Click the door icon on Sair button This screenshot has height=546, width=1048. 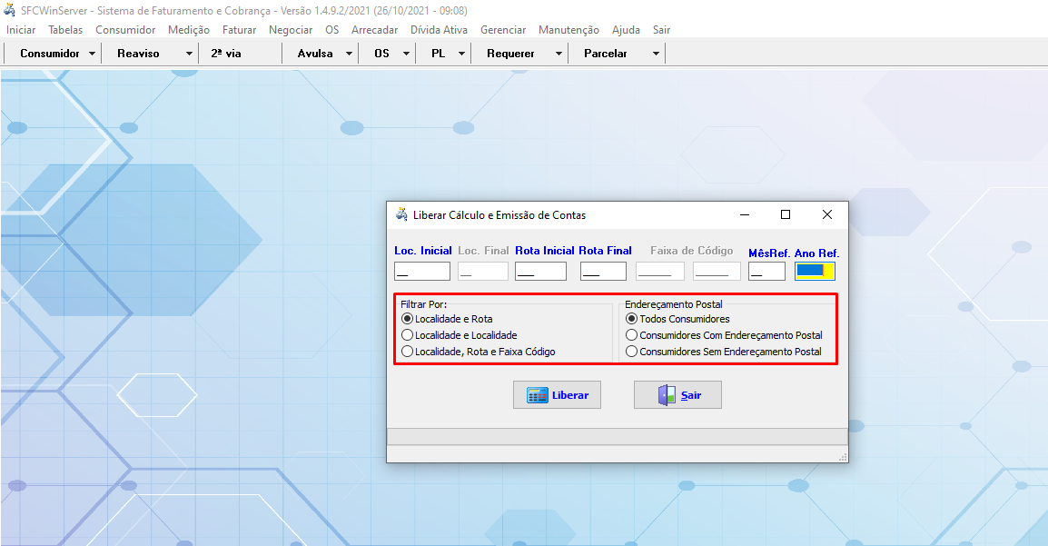click(667, 395)
